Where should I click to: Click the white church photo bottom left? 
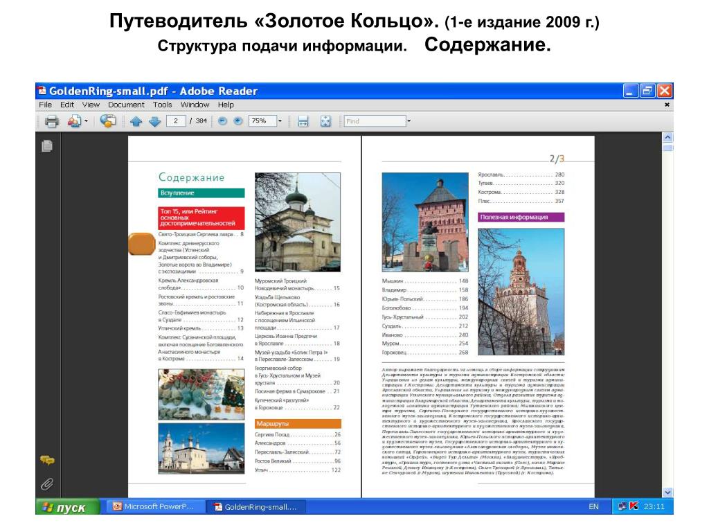tap(201, 448)
